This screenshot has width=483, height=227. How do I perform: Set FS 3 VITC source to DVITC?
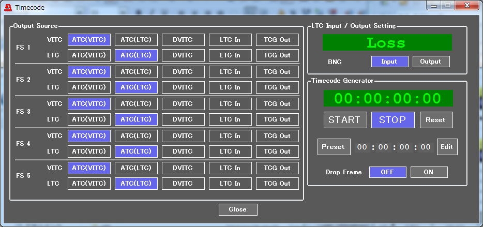pyautogui.click(x=183, y=104)
